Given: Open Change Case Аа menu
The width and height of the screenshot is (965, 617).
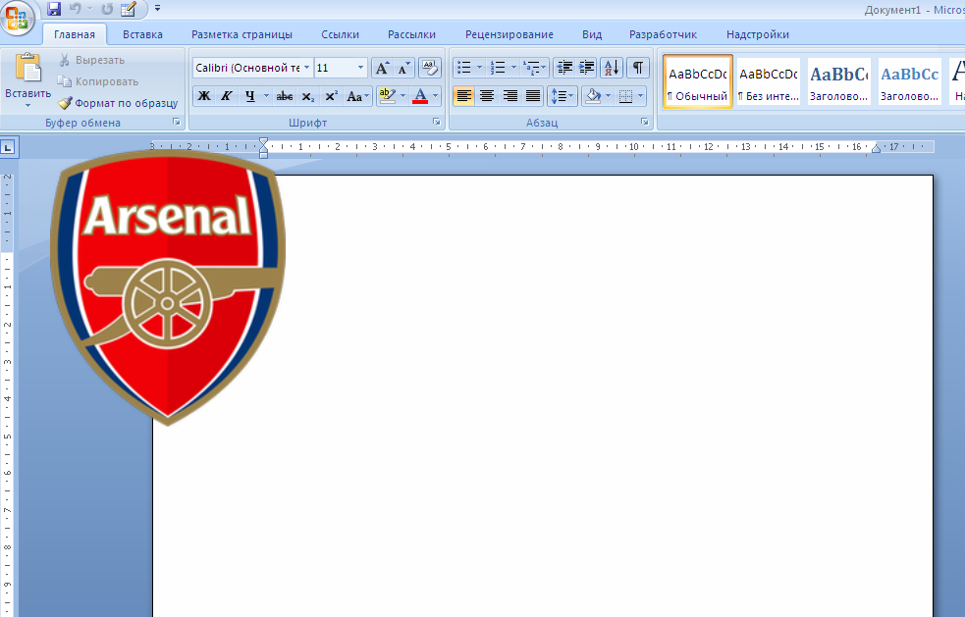Looking at the screenshot, I should tap(357, 96).
